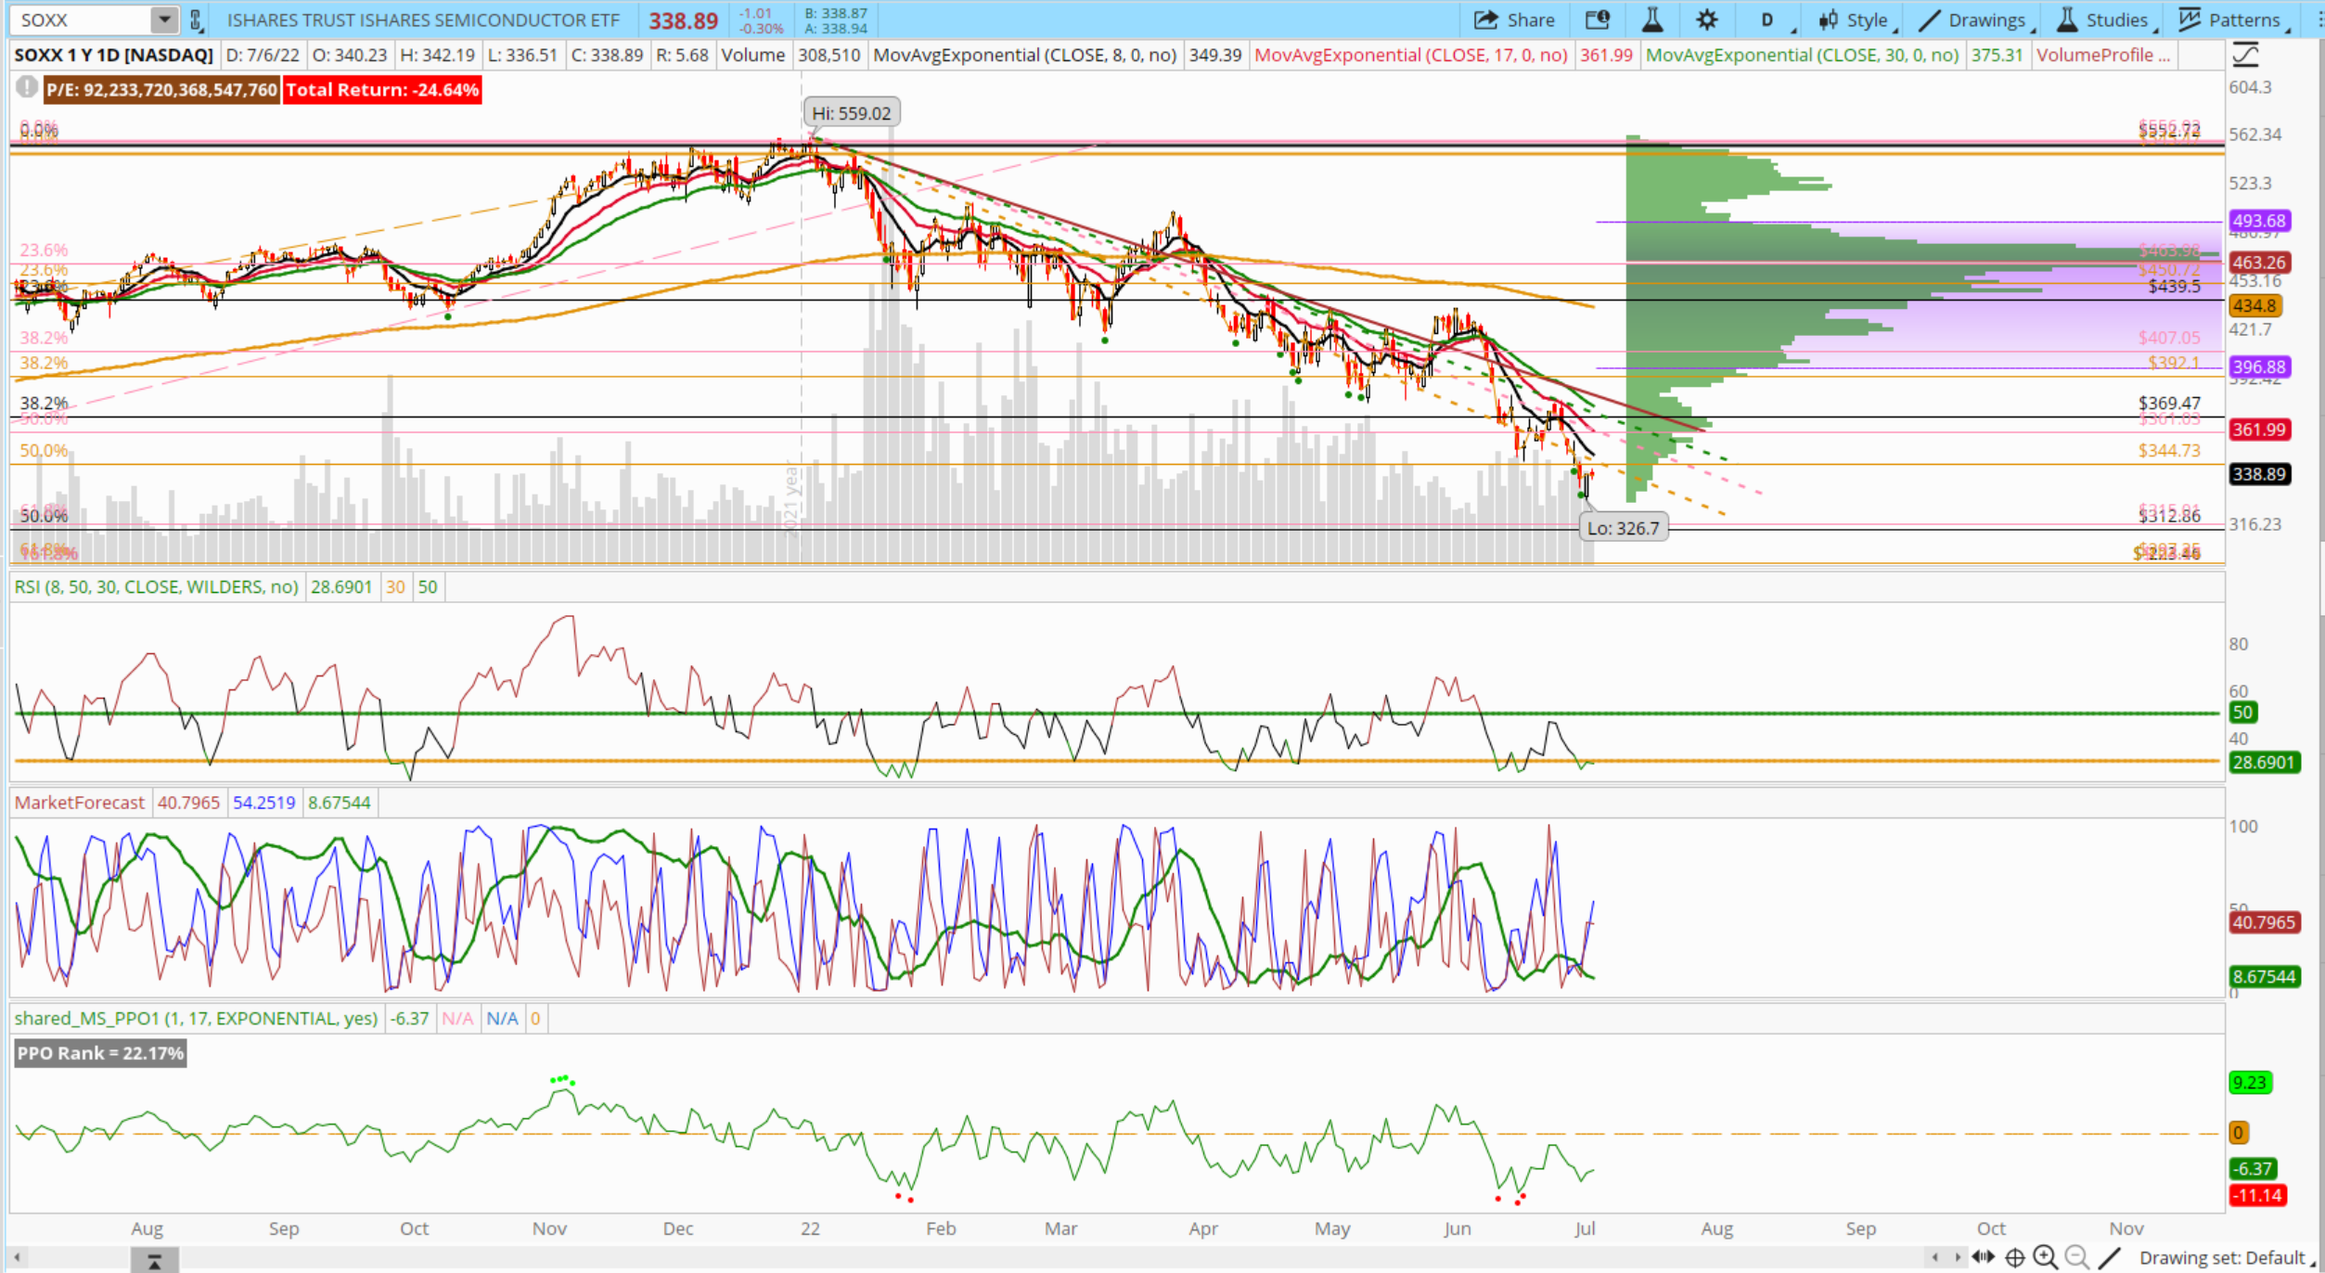
Task: Open the quick quote info icon
Action: click(x=1598, y=20)
